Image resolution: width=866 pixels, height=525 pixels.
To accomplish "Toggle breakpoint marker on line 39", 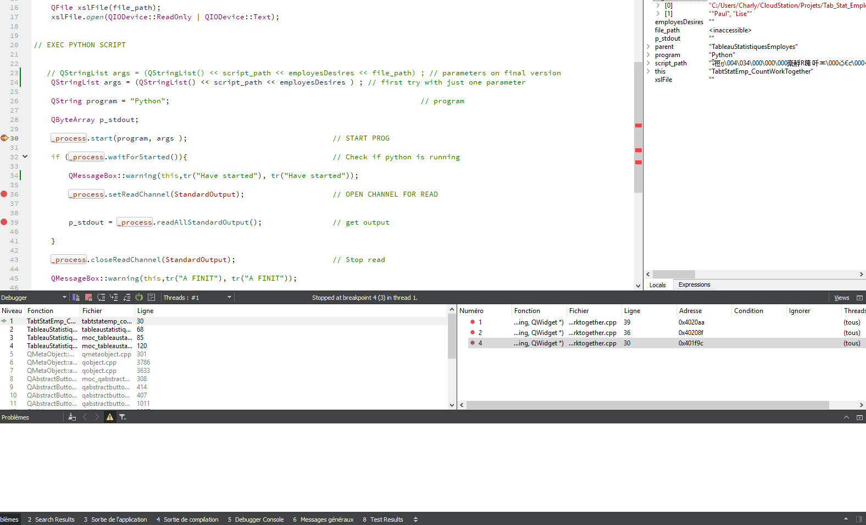I will (x=4, y=222).
